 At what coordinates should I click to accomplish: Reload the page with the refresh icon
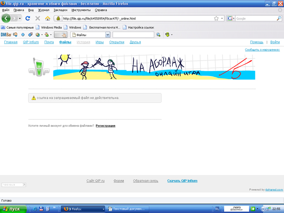tap(28, 19)
